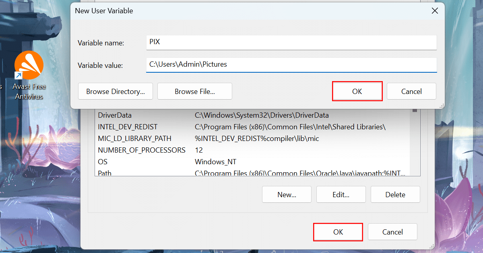
Task: Focus the Variable value path field
Action: coord(291,64)
